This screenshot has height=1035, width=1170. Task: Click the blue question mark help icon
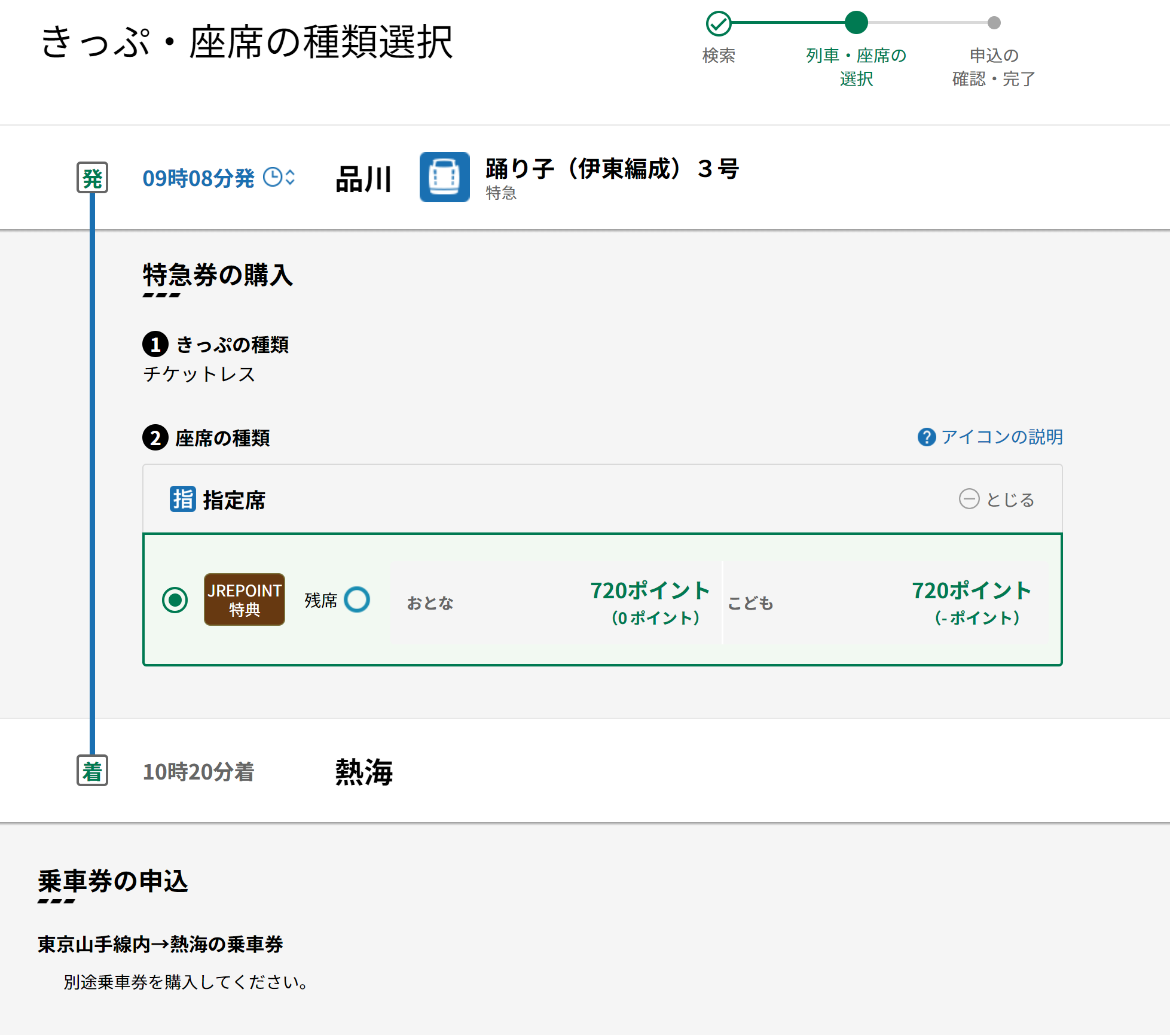926,437
